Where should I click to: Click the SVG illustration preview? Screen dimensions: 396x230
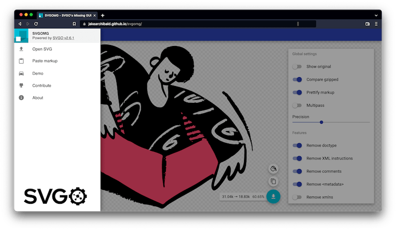177,126
